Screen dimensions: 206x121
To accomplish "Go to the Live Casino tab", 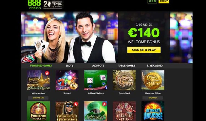I will coord(155,65).
